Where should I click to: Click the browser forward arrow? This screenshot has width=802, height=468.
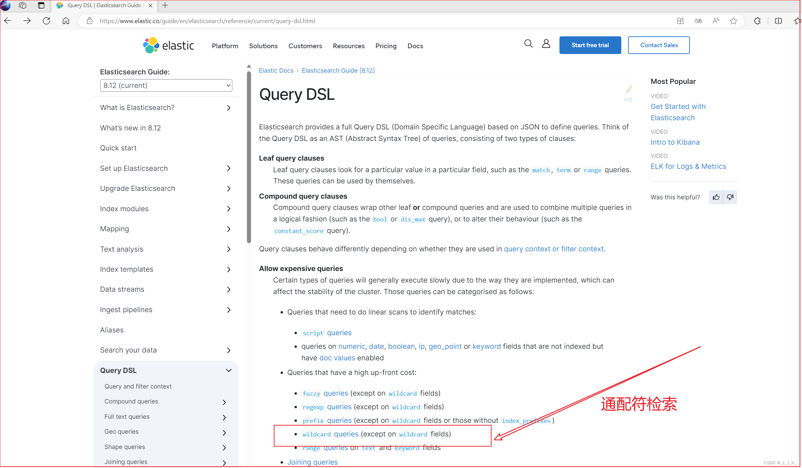point(27,21)
